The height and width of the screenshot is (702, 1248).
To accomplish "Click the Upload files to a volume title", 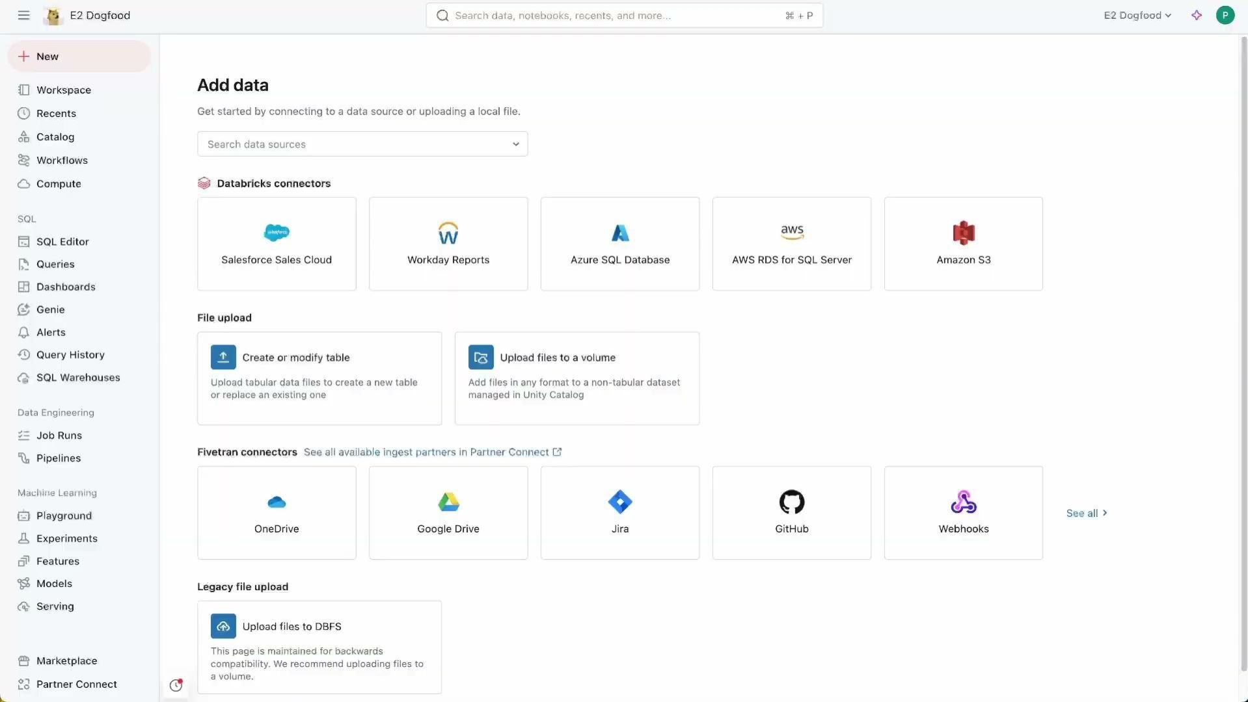I will click(x=558, y=357).
